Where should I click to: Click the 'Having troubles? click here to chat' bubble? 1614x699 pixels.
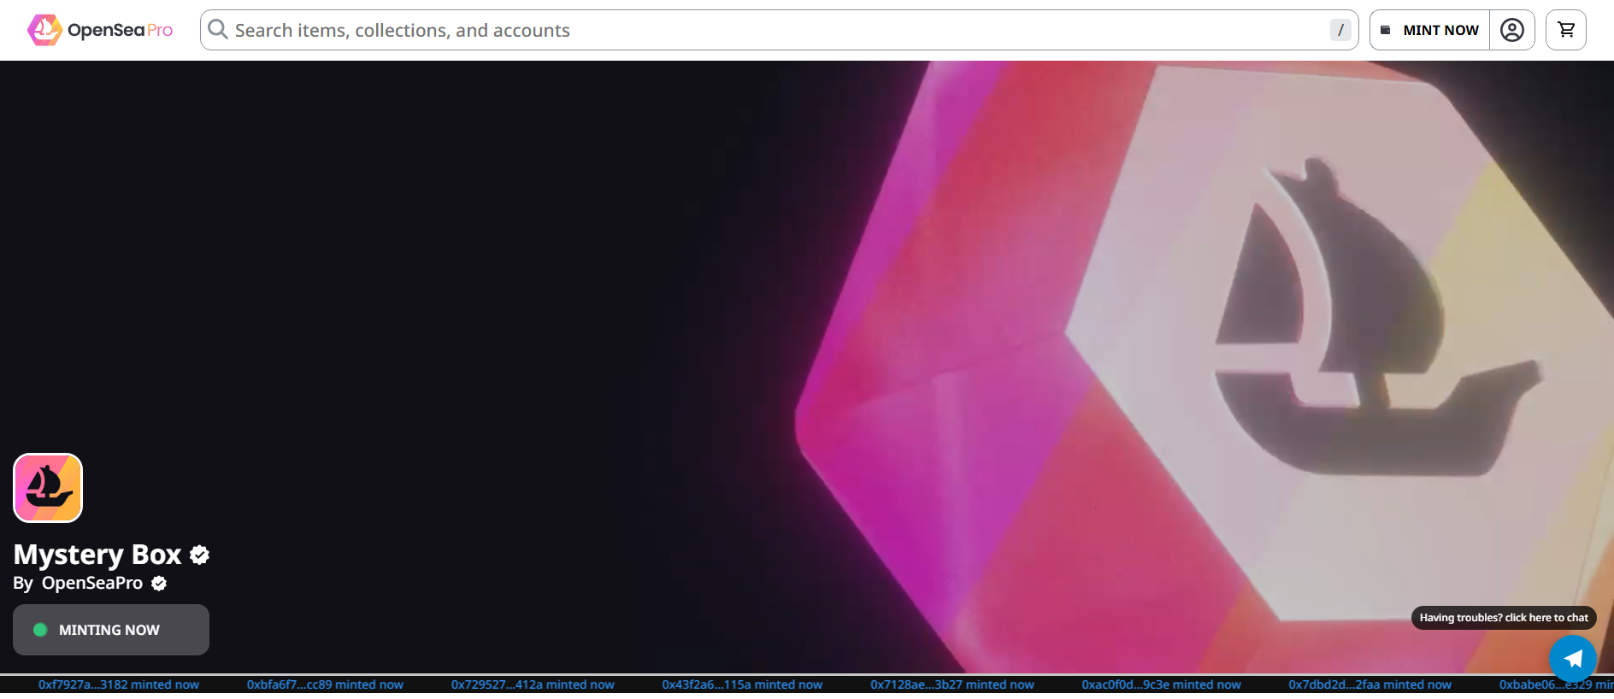(1504, 618)
